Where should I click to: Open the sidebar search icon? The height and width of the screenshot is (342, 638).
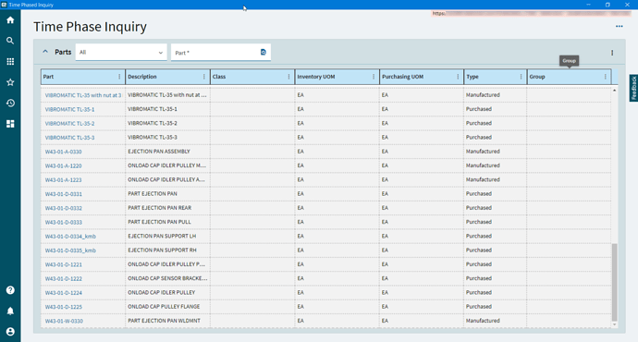(x=10, y=41)
